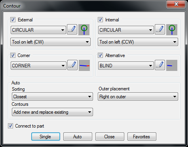The image size is (188, 147).
Task: Click the pencil edit icon beside CORNER
Action: point(72,65)
